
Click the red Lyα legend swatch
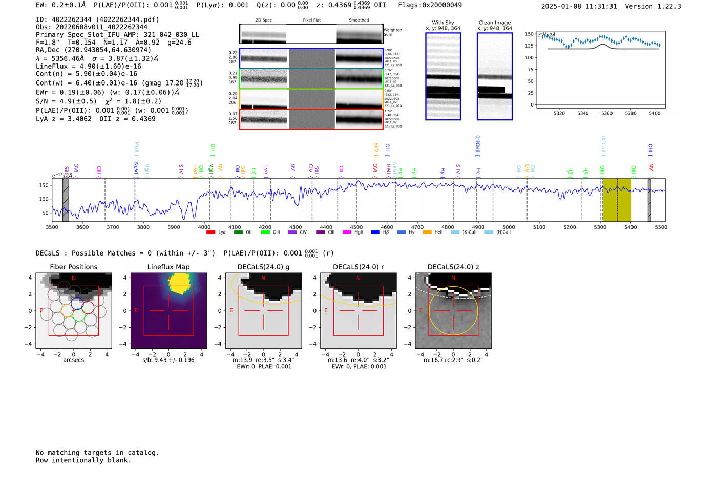(x=210, y=232)
